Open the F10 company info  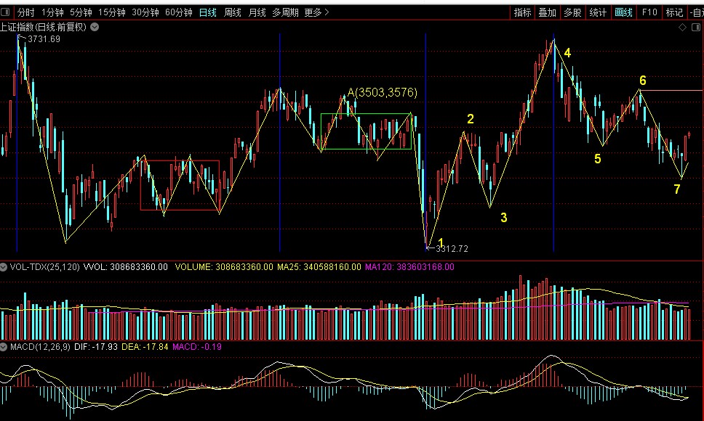649,12
